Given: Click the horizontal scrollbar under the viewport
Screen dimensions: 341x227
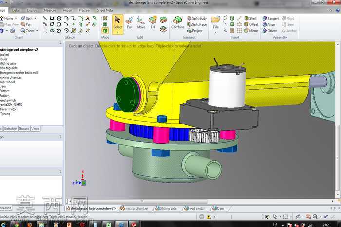Looking at the screenshot, I should point(139,201).
